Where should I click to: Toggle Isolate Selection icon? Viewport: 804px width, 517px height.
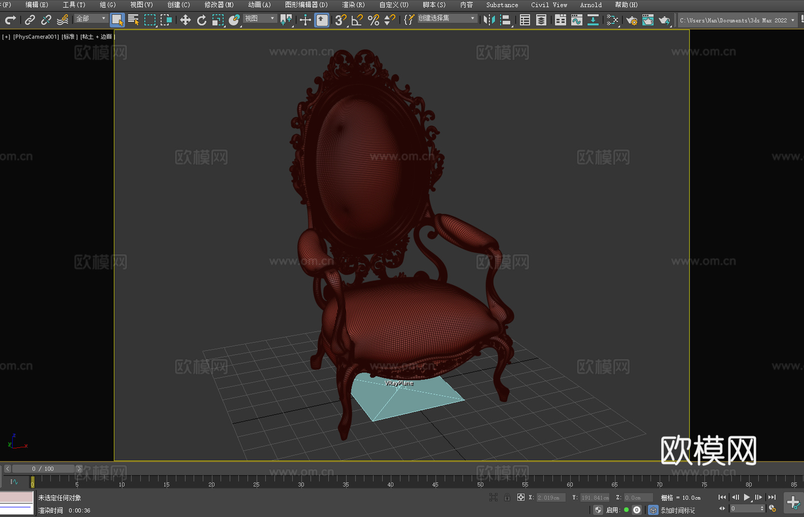click(x=493, y=497)
